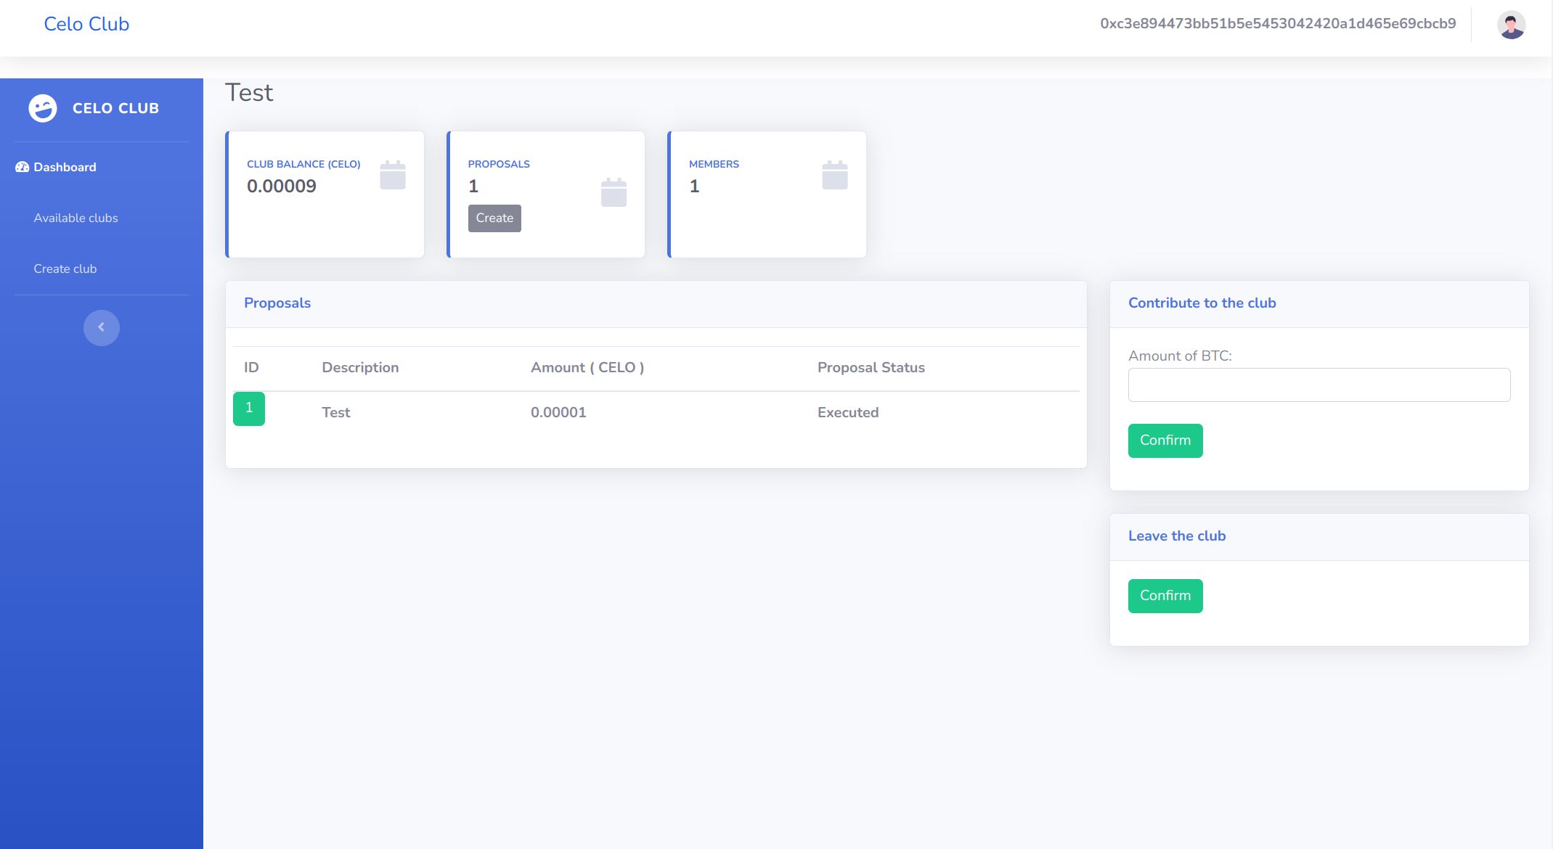
Task: Open the Available clubs menu item
Action: tap(76, 218)
